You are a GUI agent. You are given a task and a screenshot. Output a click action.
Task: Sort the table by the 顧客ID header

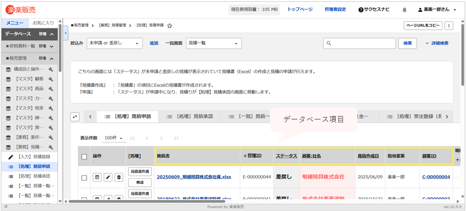point(429,156)
